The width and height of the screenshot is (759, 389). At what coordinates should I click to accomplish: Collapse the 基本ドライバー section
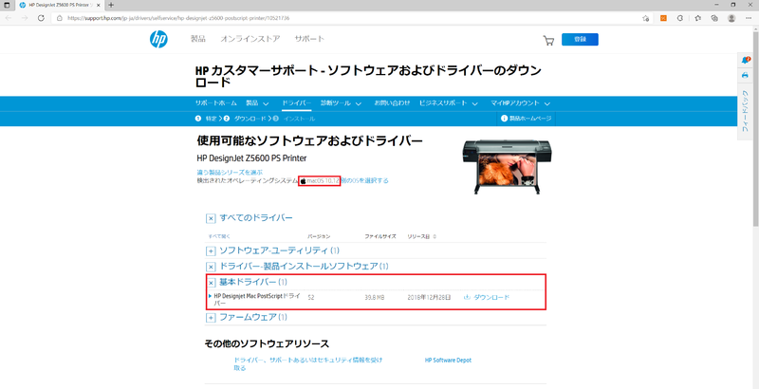point(211,283)
